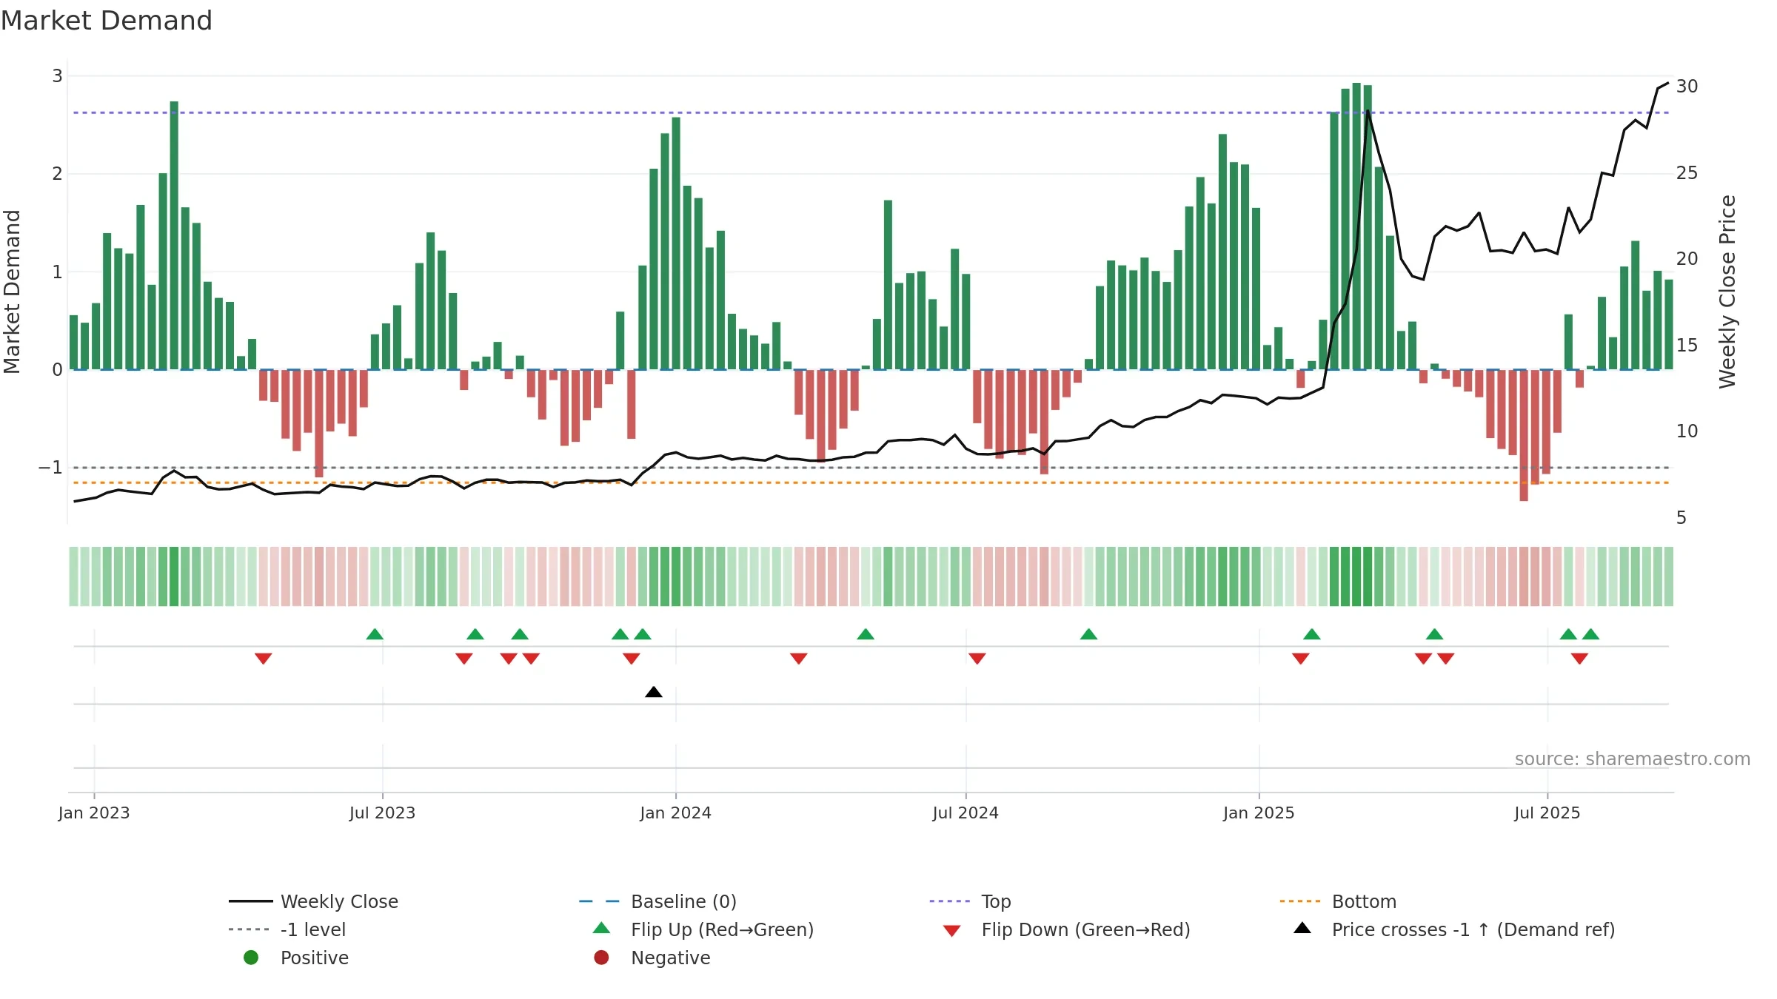Click the Jul 2025 x-axis label

click(x=1547, y=813)
